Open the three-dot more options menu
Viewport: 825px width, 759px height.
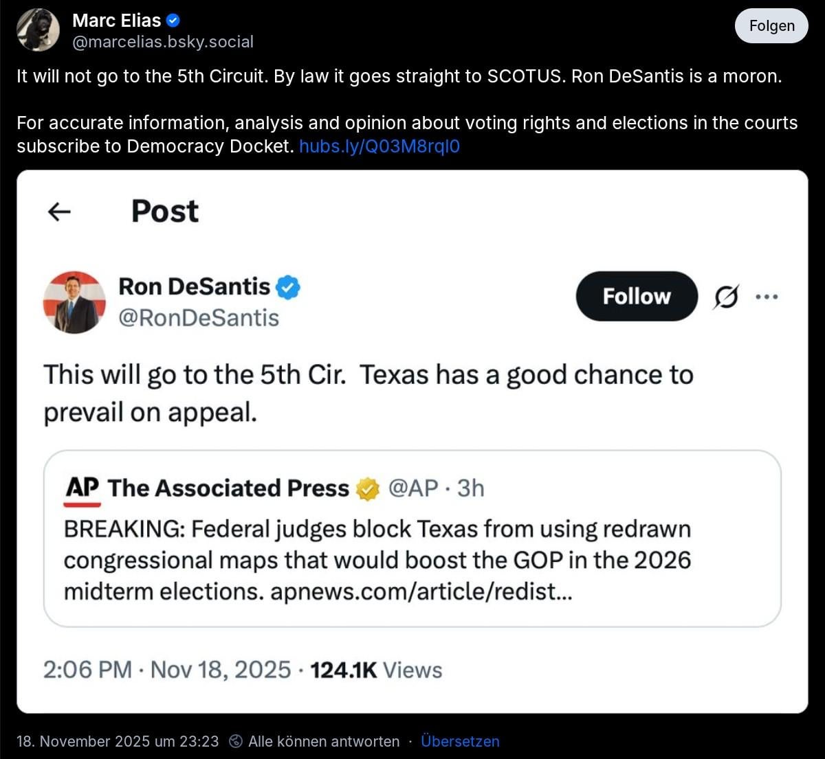[767, 297]
